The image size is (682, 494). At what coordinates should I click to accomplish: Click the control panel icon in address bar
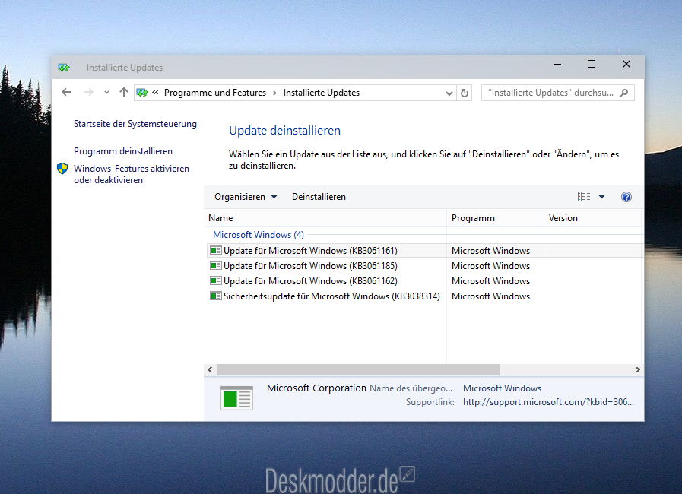141,93
